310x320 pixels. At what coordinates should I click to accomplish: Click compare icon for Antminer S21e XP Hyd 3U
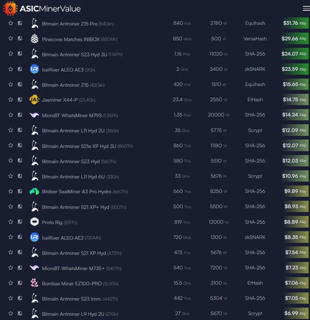tap(20, 145)
